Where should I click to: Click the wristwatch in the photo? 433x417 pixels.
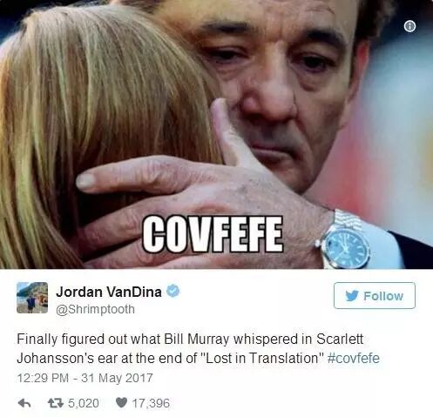(345, 240)
